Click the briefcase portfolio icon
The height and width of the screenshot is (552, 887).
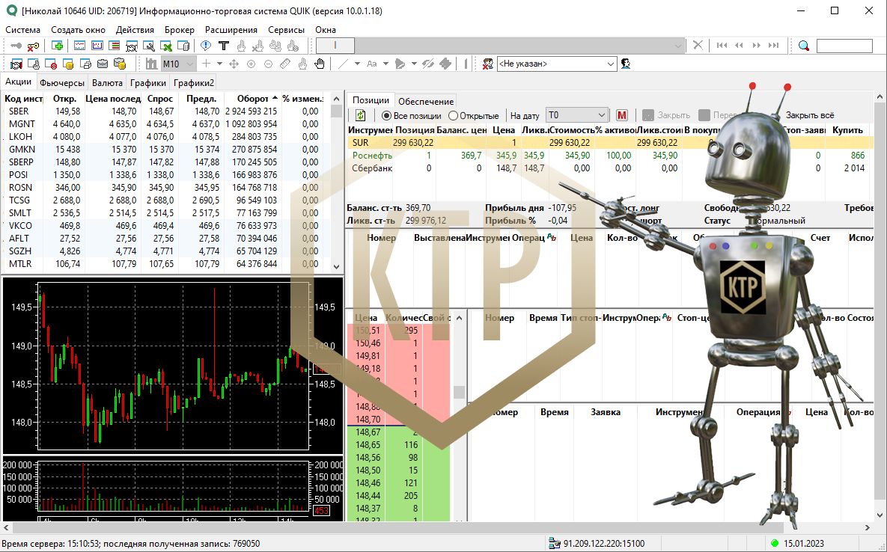103,64
